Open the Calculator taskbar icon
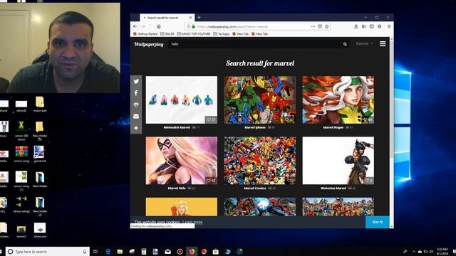This screenshot has width=456, height=256. (144, 252)
